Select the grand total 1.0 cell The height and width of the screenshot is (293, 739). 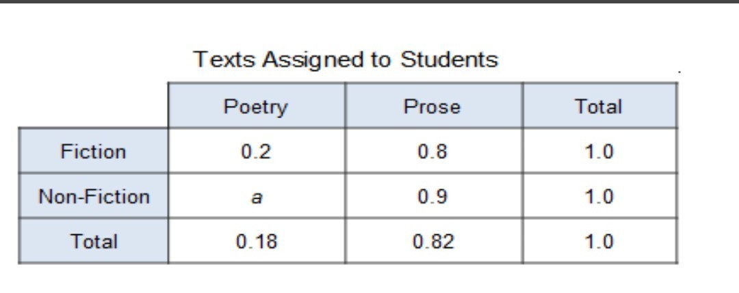(x=600, y=241)
